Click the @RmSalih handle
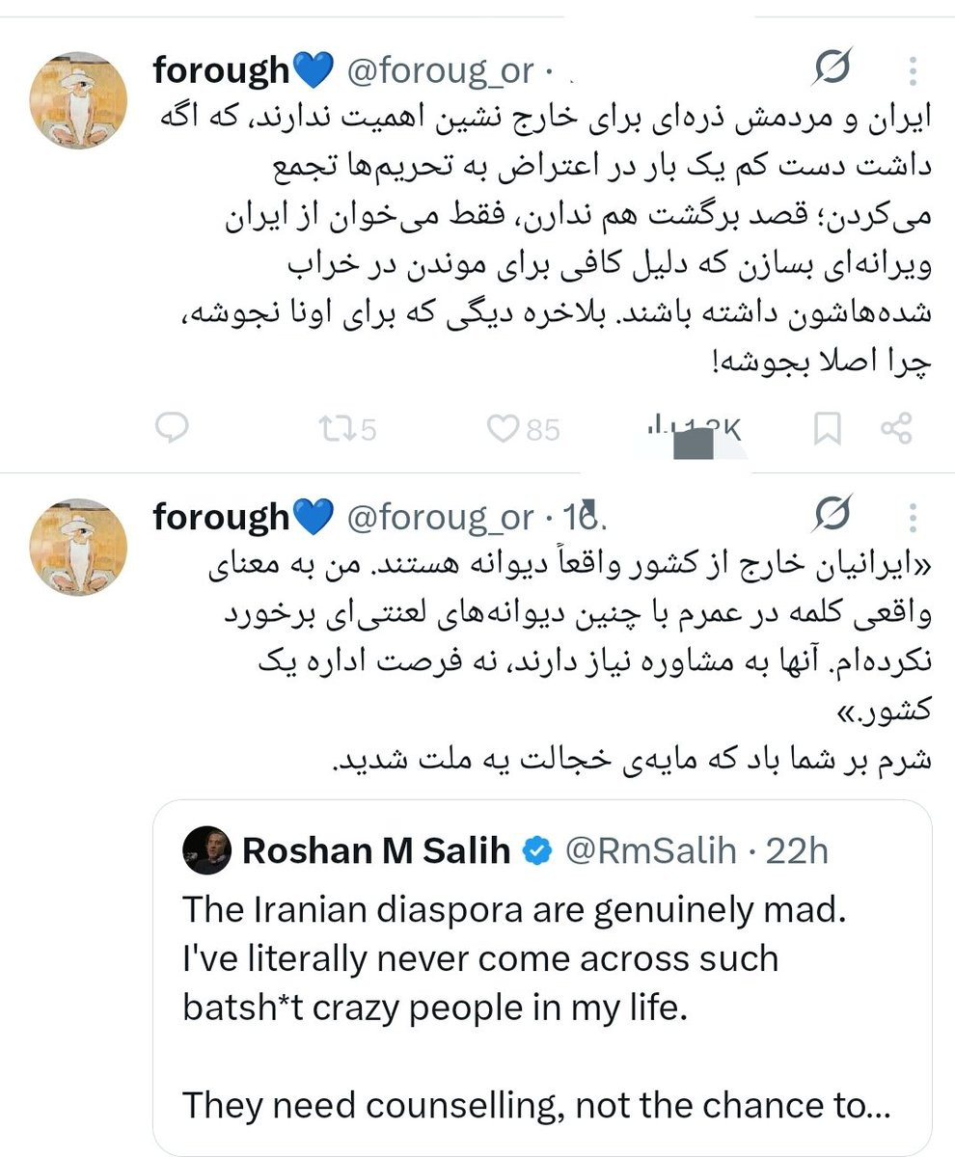This screenshot has width=955, height=1157. click(x=649, y=850)
